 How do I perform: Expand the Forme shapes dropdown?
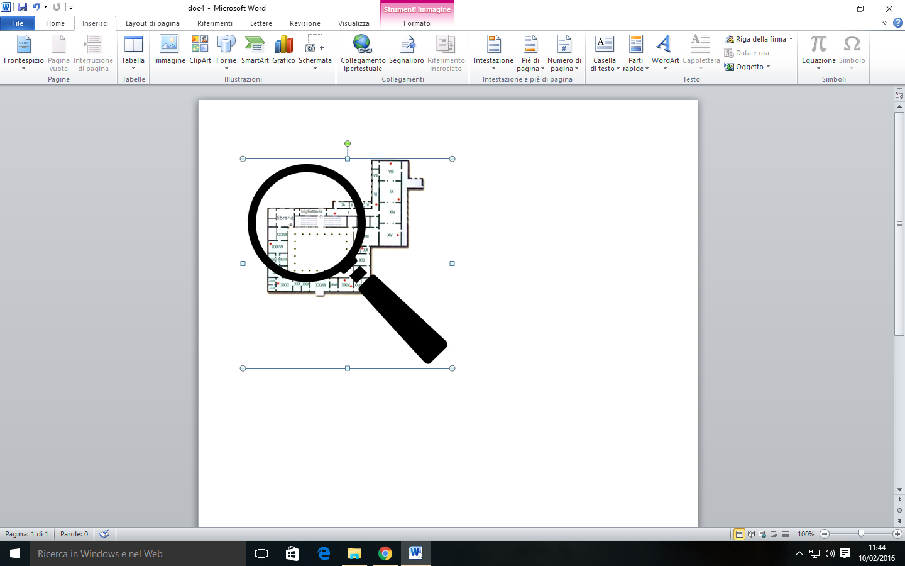point(226,68)
